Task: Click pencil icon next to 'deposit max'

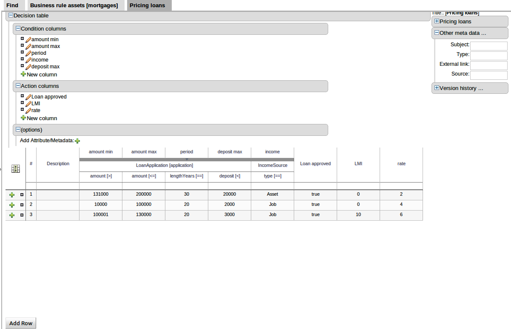Action: 28,67
